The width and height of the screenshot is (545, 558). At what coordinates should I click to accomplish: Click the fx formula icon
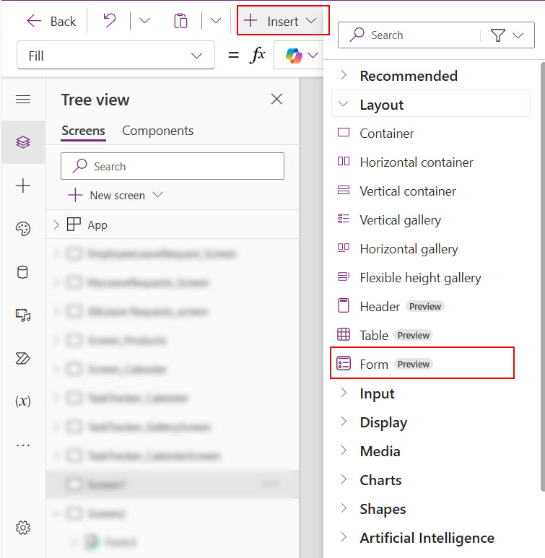[258, 55]
